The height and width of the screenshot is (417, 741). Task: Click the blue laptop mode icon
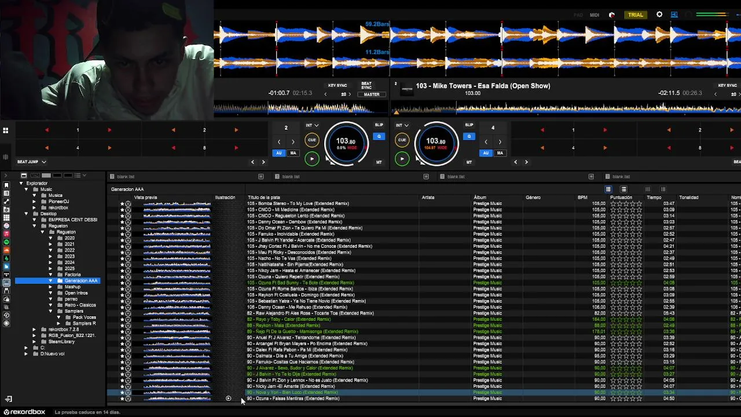(x=674, y=14)
